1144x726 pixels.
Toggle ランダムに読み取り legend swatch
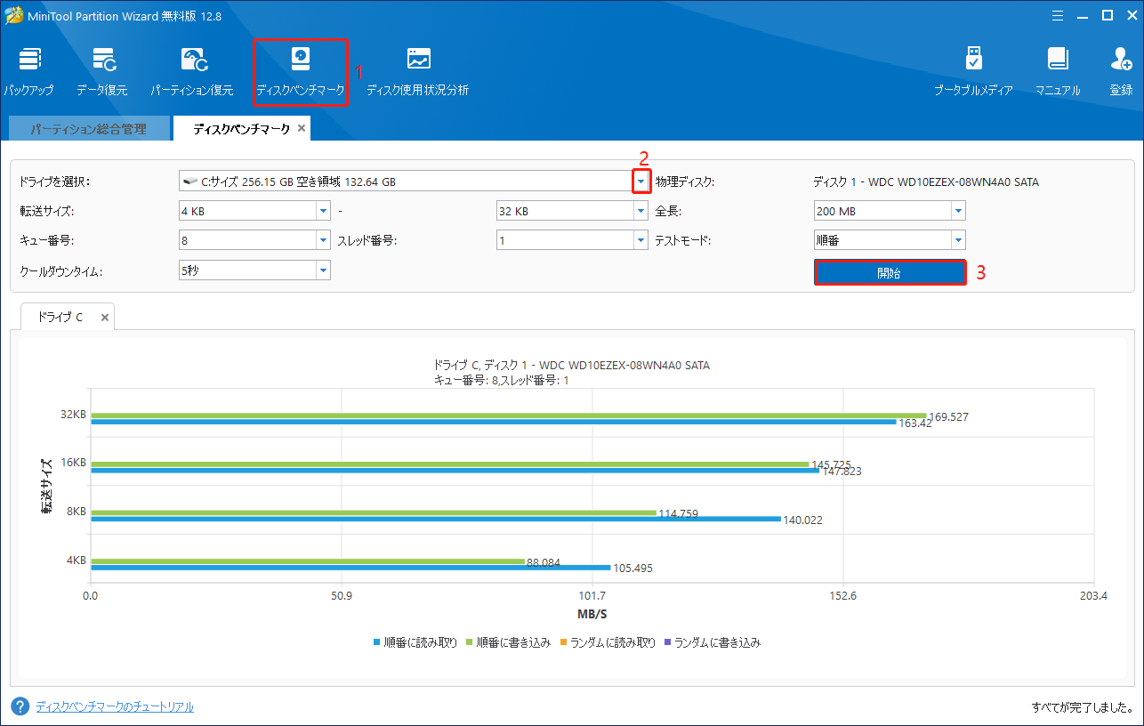point(564,641)
